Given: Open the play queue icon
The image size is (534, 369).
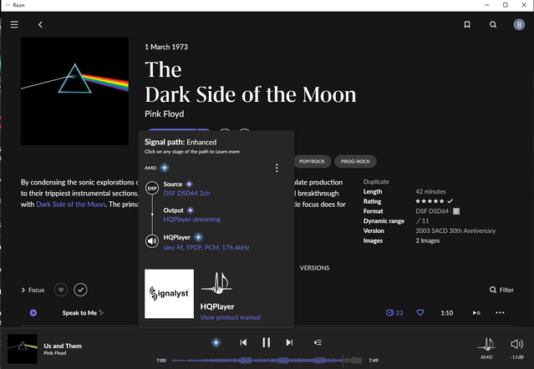Looking at the screenshot, I should (x=318, y=342).
